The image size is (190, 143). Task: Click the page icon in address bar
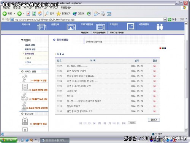pos(12,19)
